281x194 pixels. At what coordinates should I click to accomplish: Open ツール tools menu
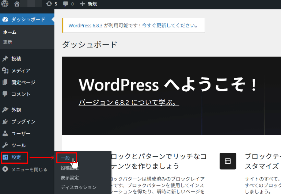(18, 145)
